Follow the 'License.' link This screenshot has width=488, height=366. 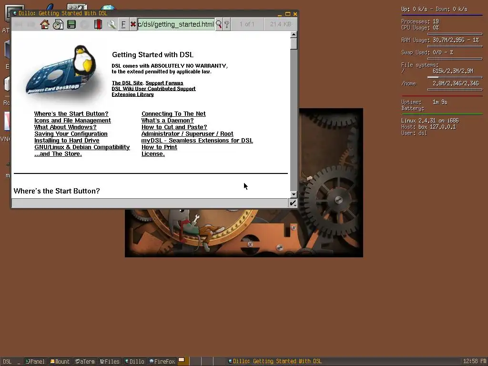point(153,154)
